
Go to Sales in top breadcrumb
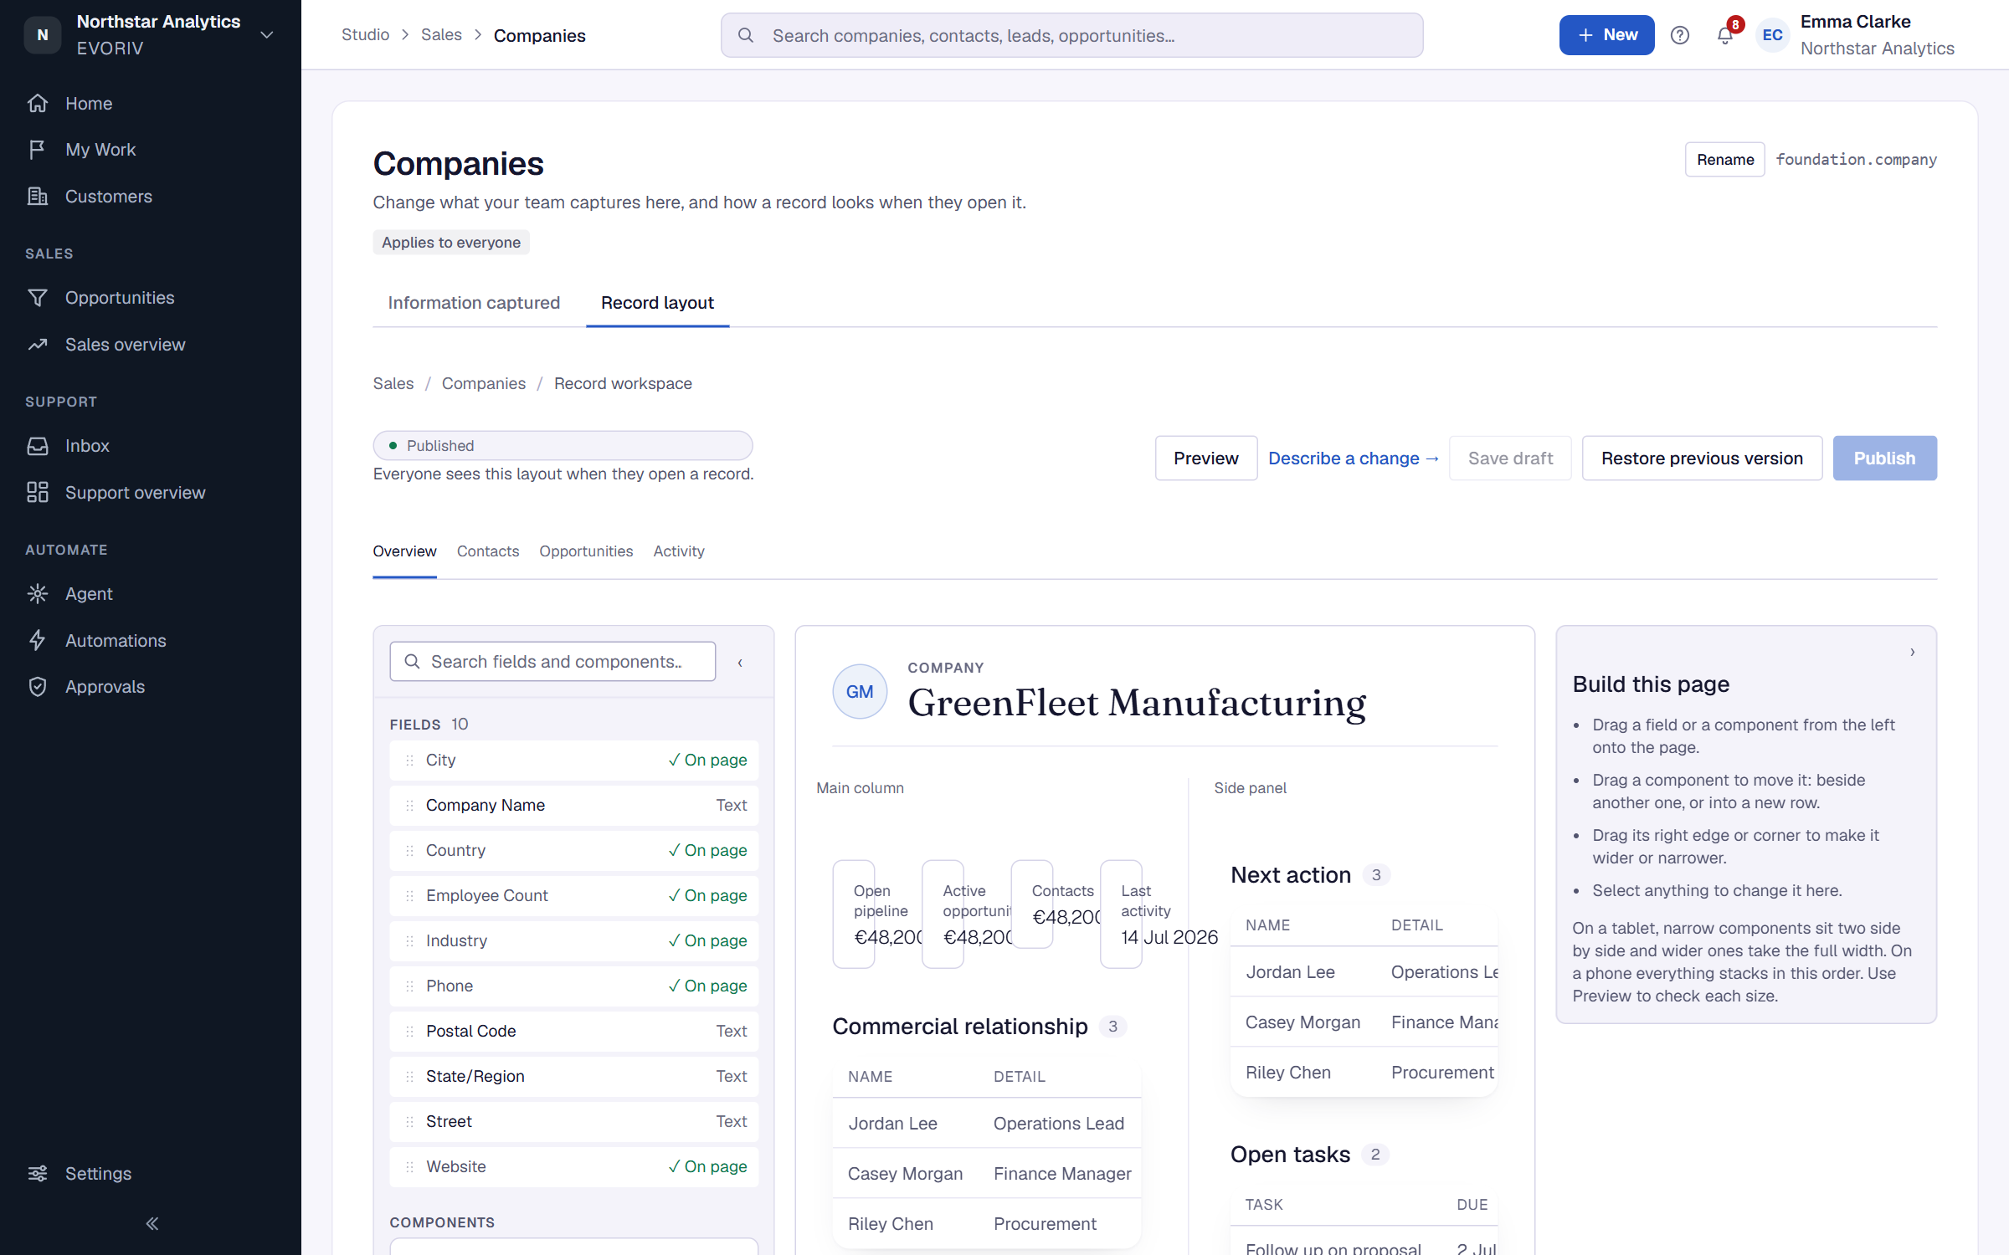pyautogui.click(x=441, y=35)
